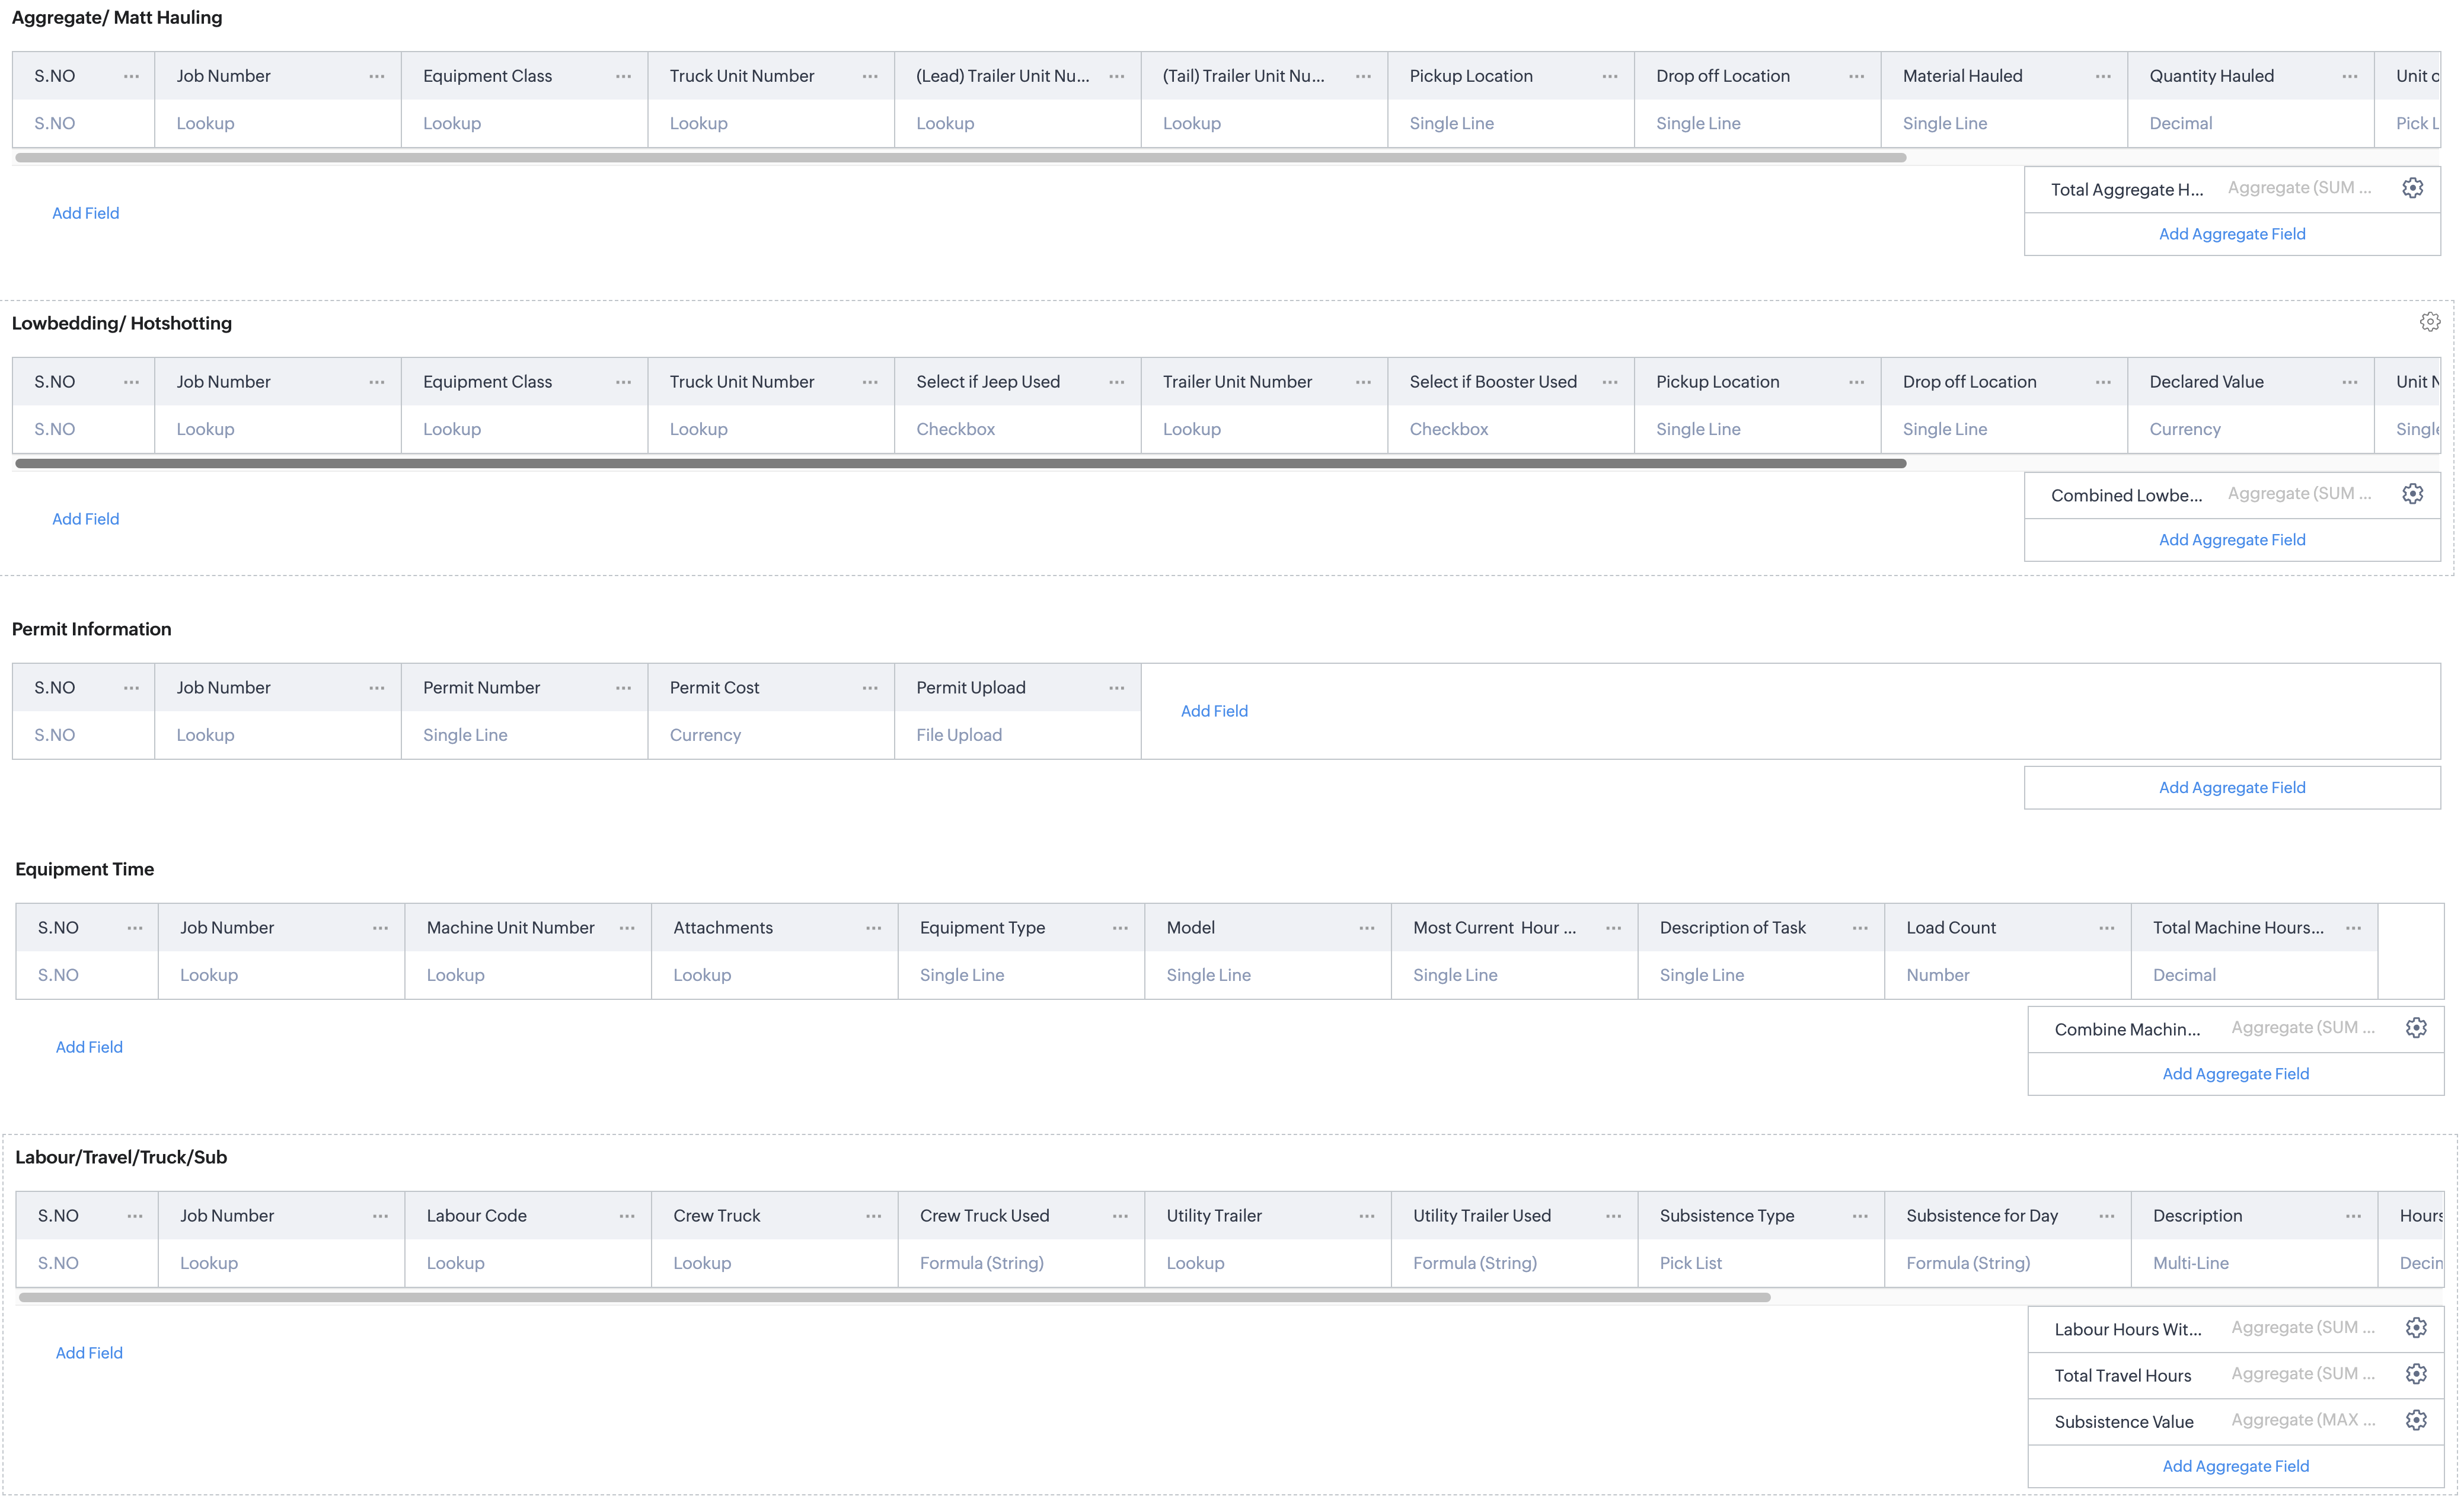Open options dots for Labour Code column
The height and width of the screenshot is (1496, 2464).
(x=627, y=1216)
